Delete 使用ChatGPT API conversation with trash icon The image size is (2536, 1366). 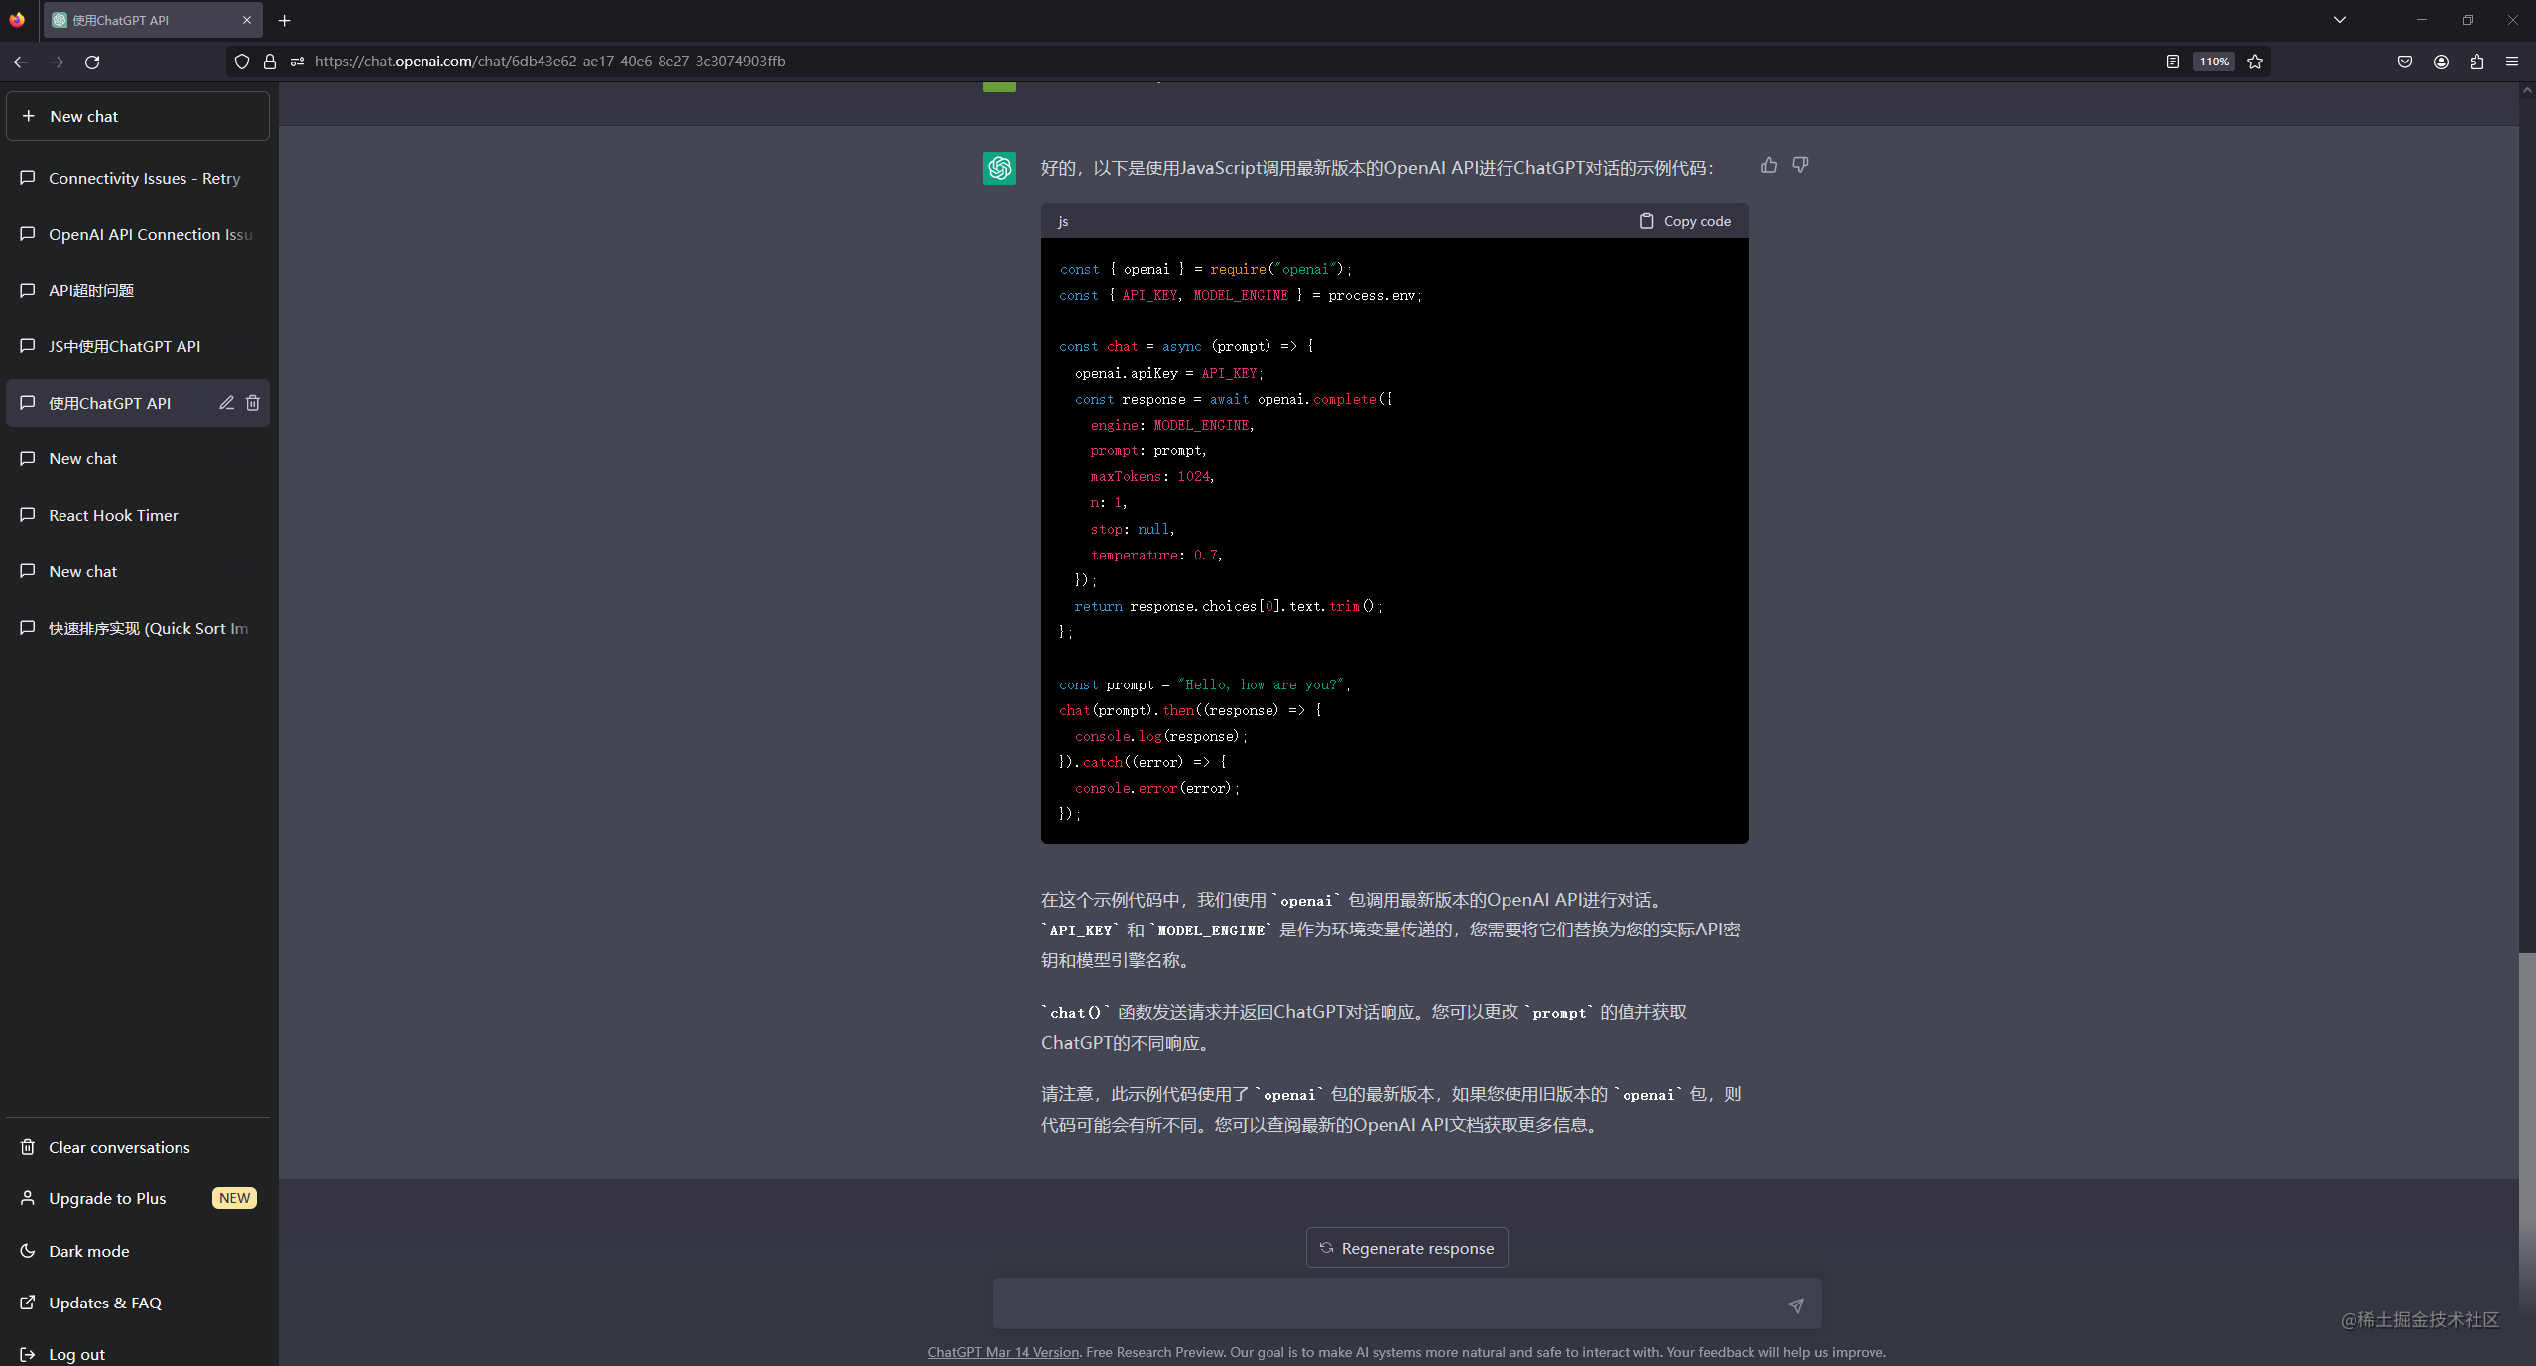pyautogui.click(x=253, y=403)
